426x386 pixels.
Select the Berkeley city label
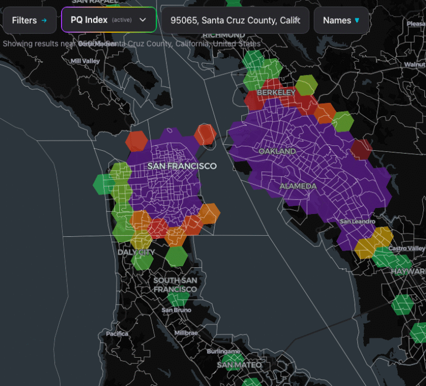pyautogui.click(x=276, y=93)
